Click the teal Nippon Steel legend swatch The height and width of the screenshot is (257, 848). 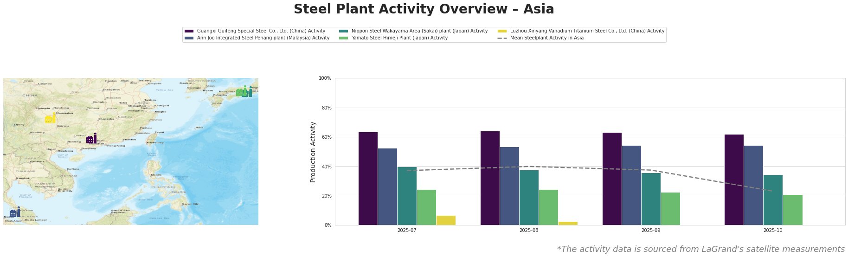pyautogui.click(x=343, y=31)
